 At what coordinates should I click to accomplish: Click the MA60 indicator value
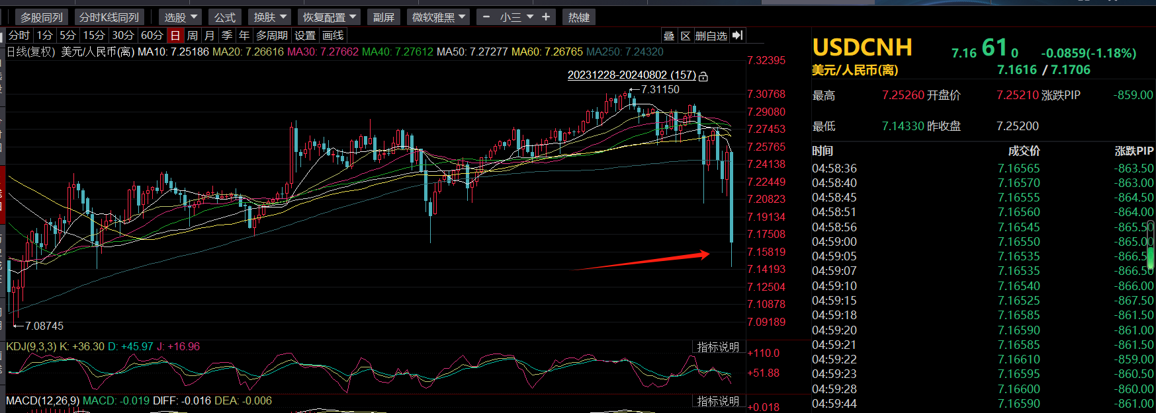tap(547, 52)
